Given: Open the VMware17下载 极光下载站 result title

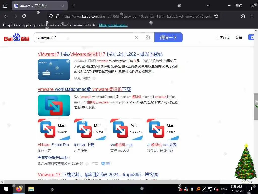Looking at the screenshot, I should coord(100,54).
